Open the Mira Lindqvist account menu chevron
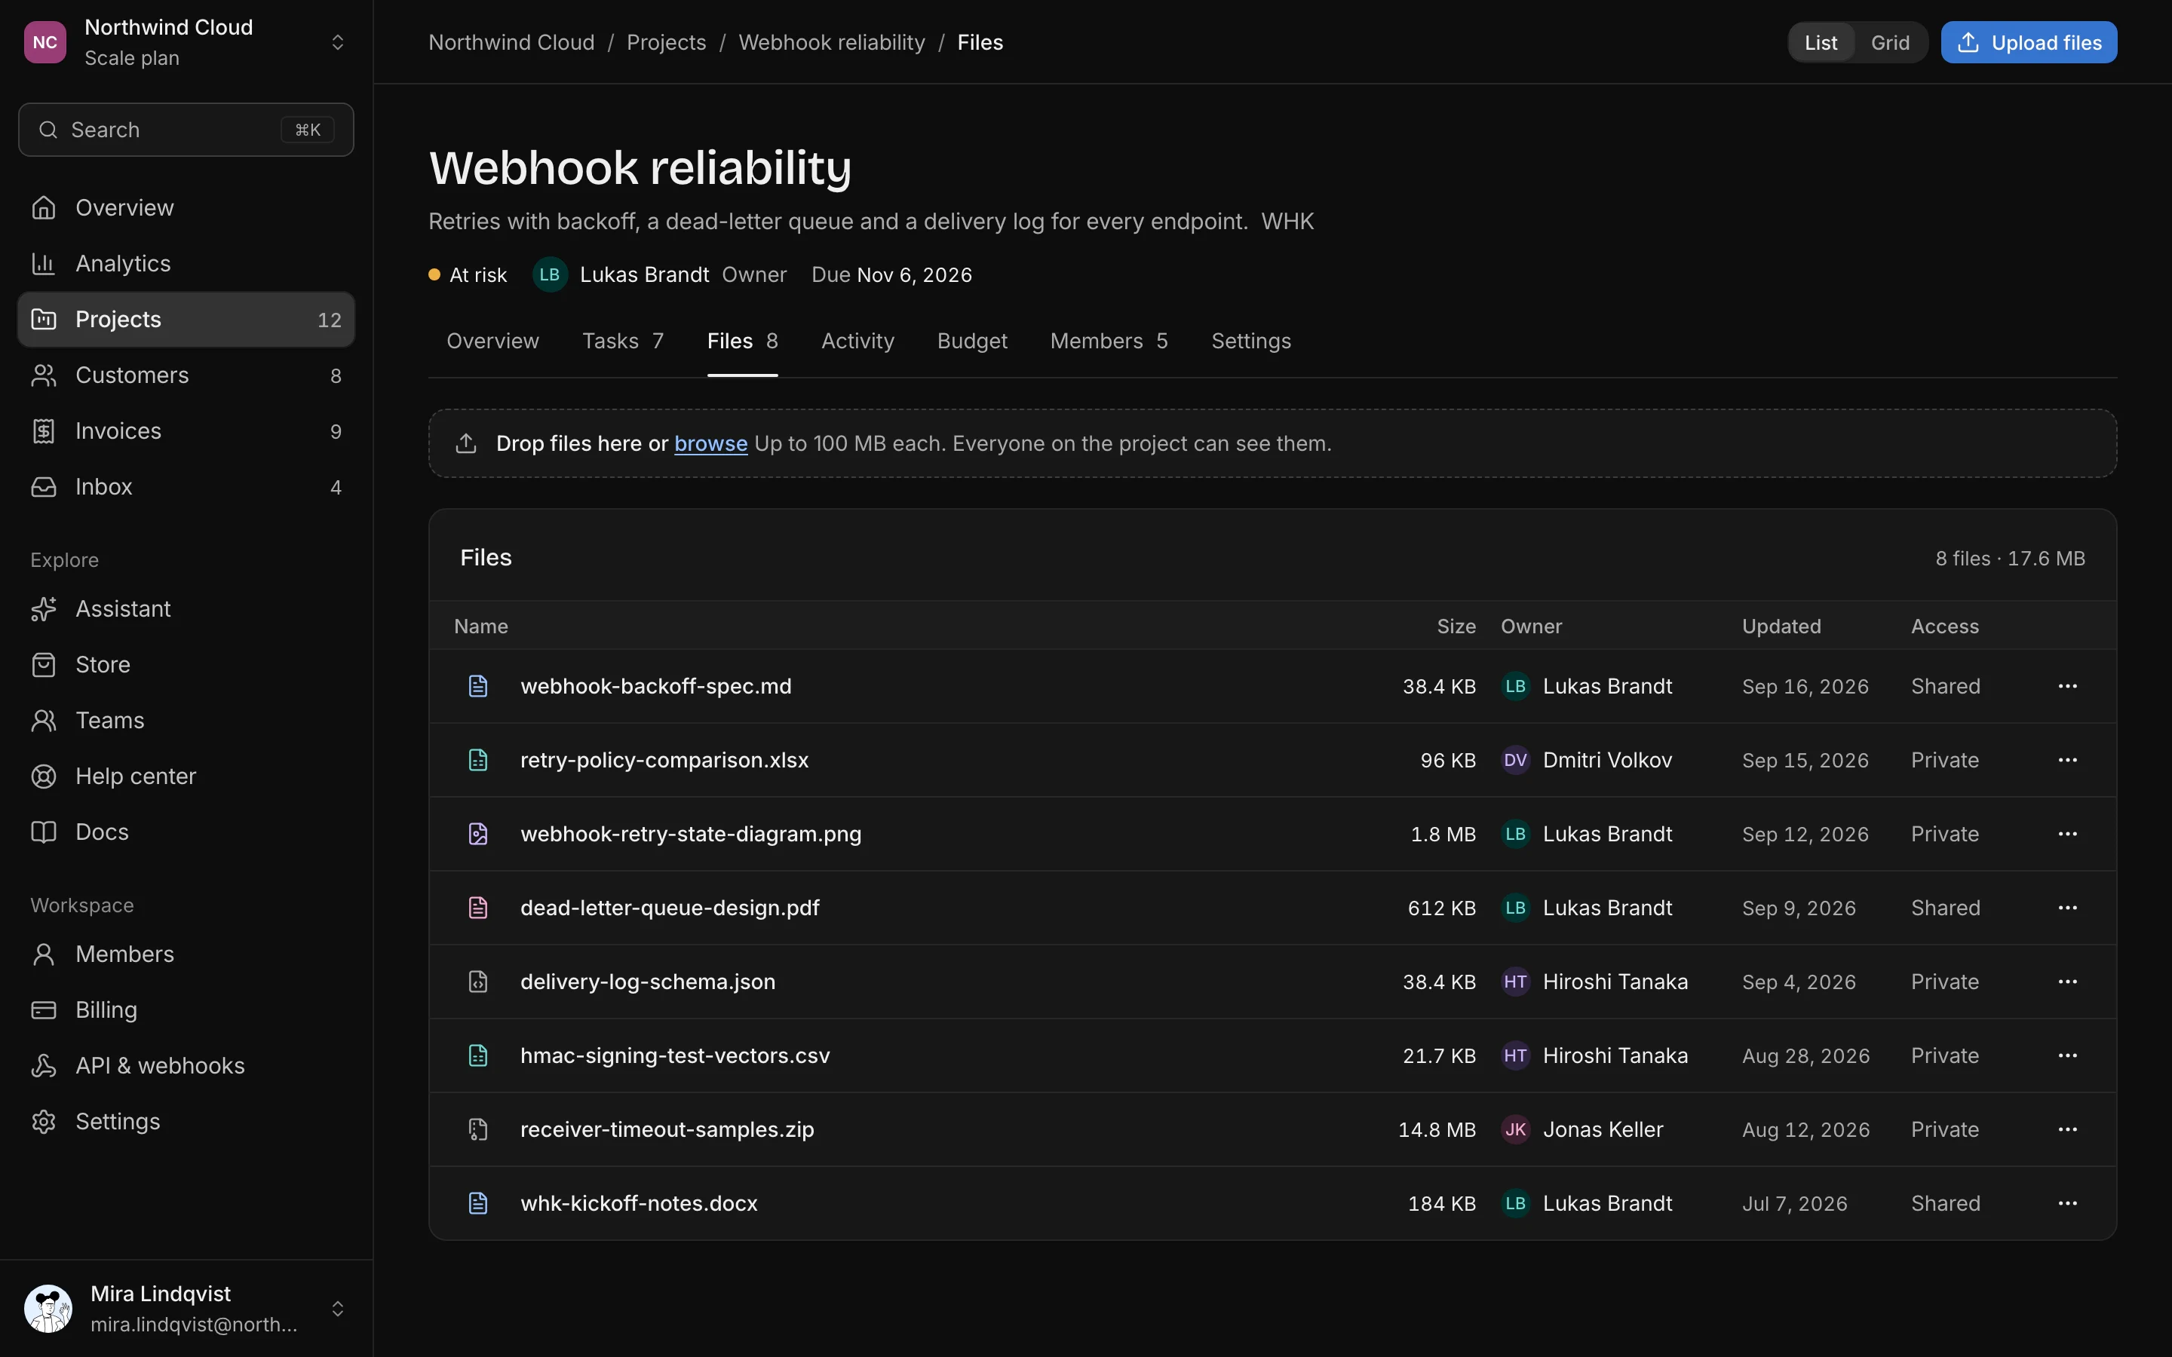Screen dimensions: 2172x1357 [337, 1309]
